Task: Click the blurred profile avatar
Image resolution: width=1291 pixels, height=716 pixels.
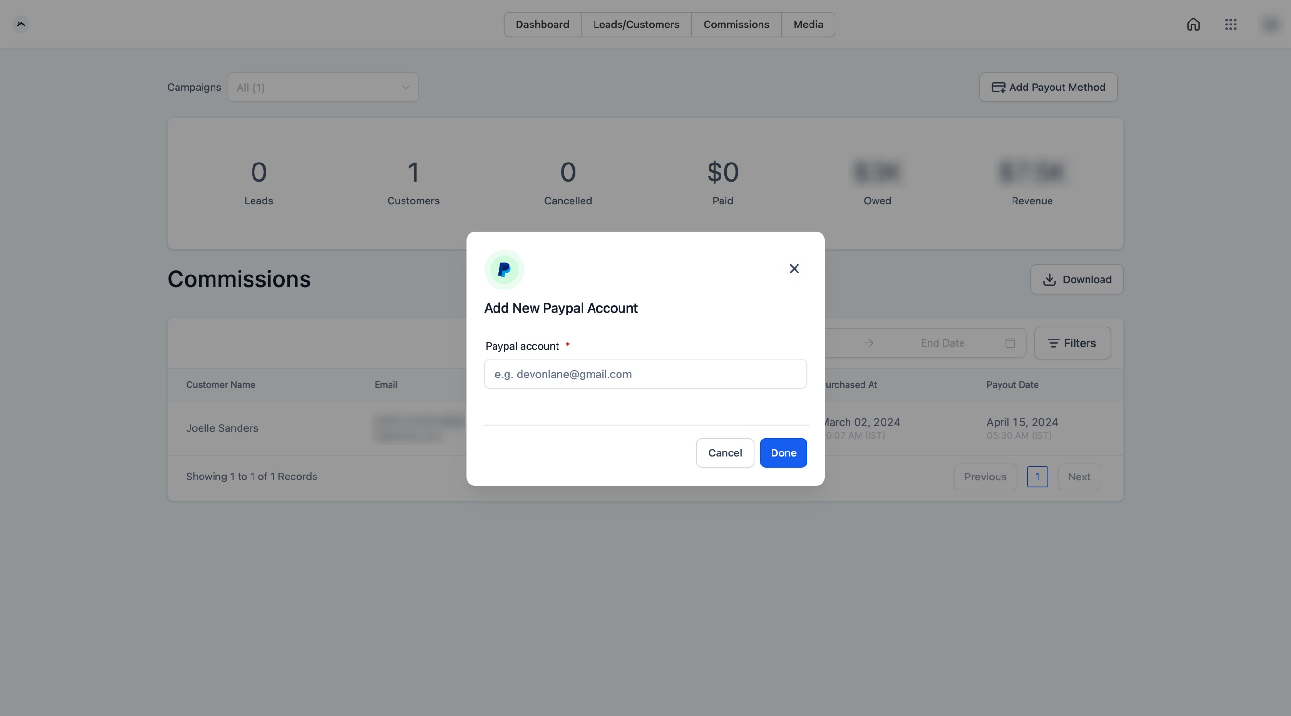Action: pyautogui.click(x=1270, y=25)
